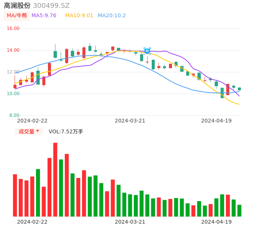This screenshot has height=227, width=257.
Task: Click the last green candlestick on the chart
Action: [239, 89]
